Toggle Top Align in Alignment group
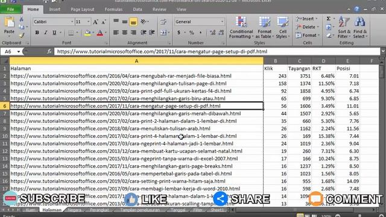This screenshot has width=386, height=217. tap(116, 22)
